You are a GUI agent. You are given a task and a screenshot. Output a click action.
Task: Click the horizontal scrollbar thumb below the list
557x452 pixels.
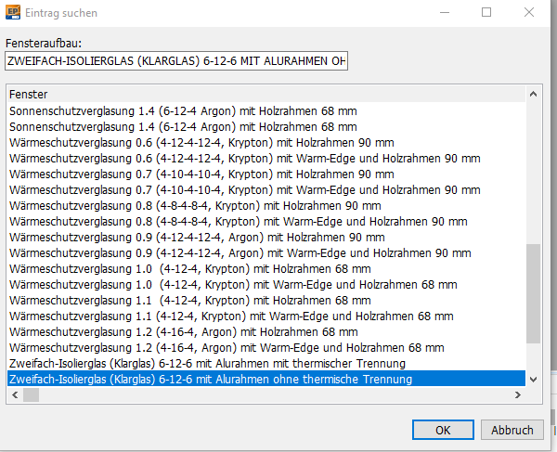point(32,395)
